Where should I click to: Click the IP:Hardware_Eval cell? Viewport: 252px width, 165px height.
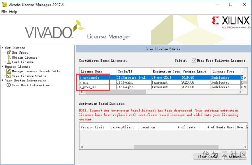pos(134,77)
